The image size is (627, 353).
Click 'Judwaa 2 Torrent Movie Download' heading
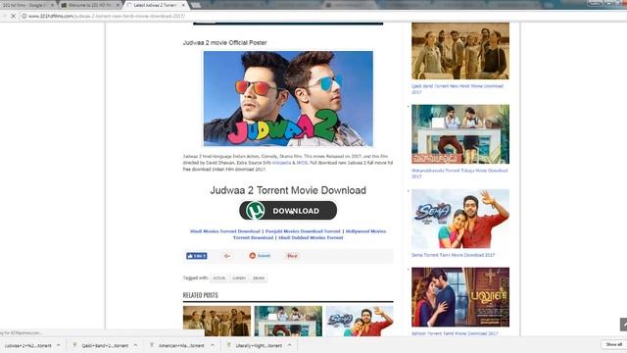click(288, 190)
